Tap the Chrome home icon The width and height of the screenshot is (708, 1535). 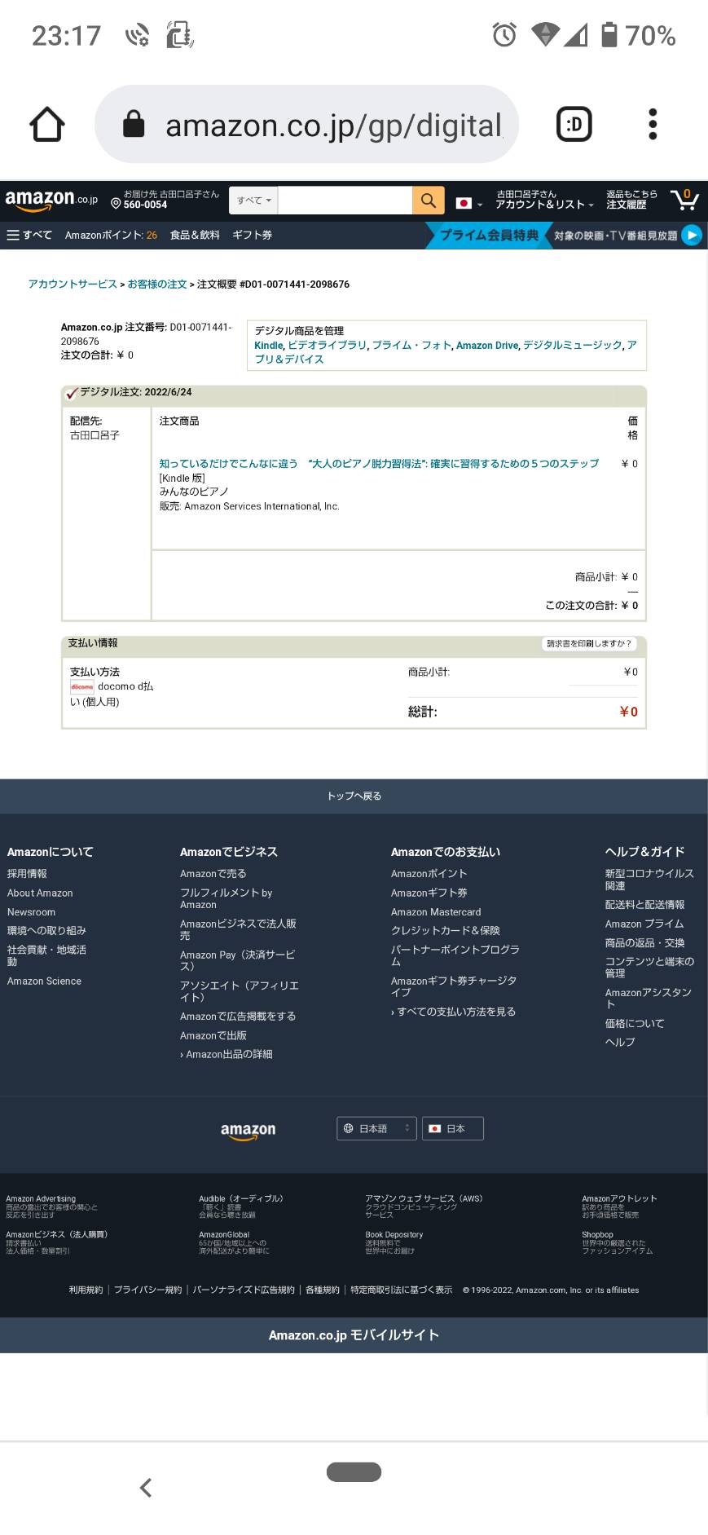(46, 125)
